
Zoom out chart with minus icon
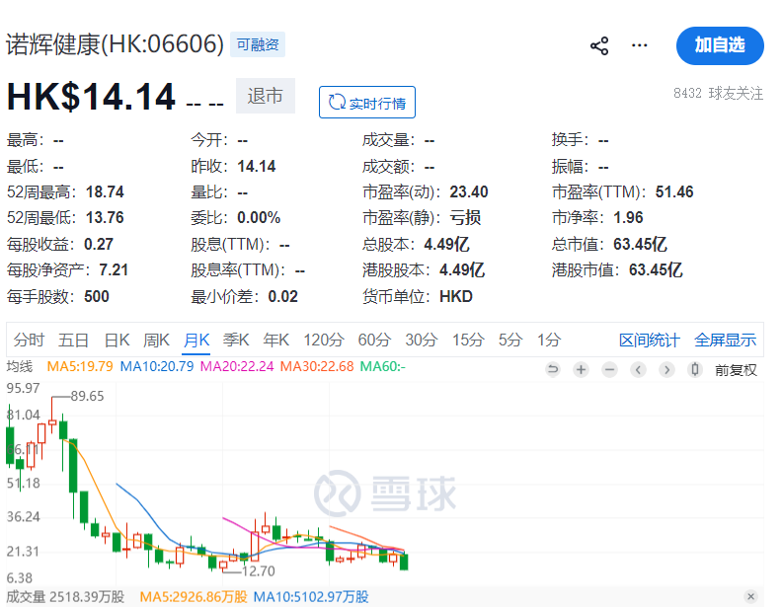click(x=610, y=370)
